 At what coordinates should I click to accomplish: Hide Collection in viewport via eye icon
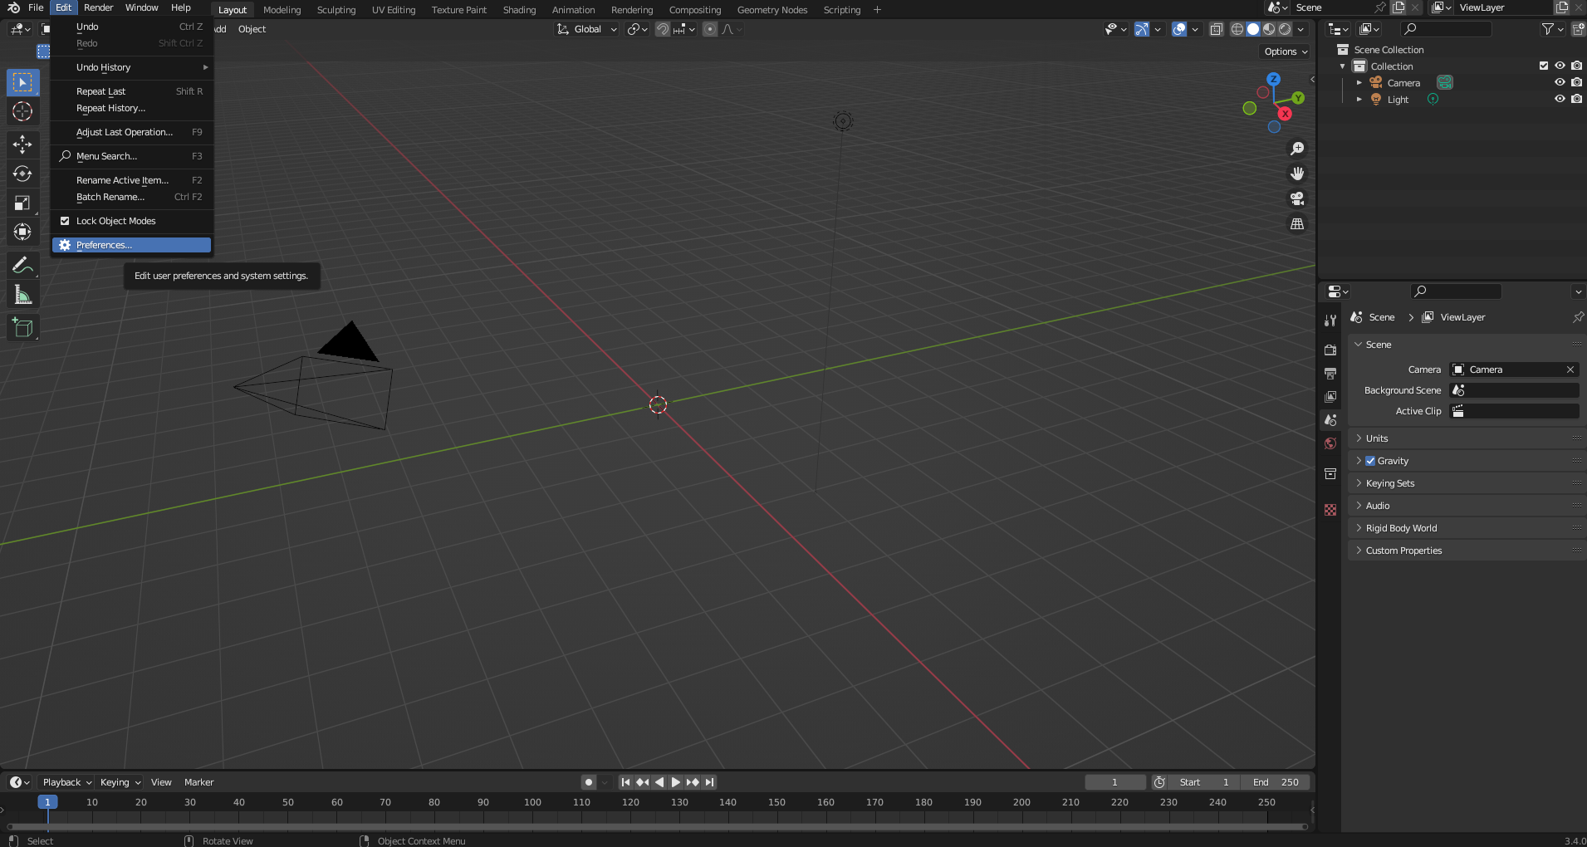pyautogui.click(x=1560, y=66)
